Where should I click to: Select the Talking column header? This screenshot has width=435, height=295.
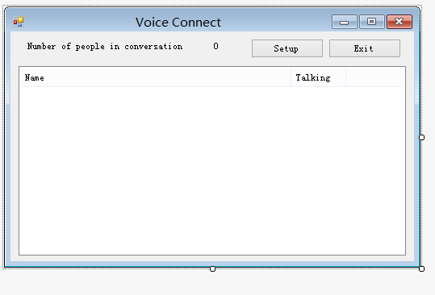pyautogui.click(x=318, y=77)
